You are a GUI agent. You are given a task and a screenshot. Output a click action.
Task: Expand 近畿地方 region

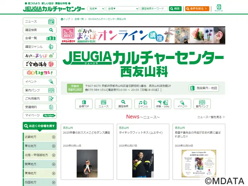(x=40, y=137)
